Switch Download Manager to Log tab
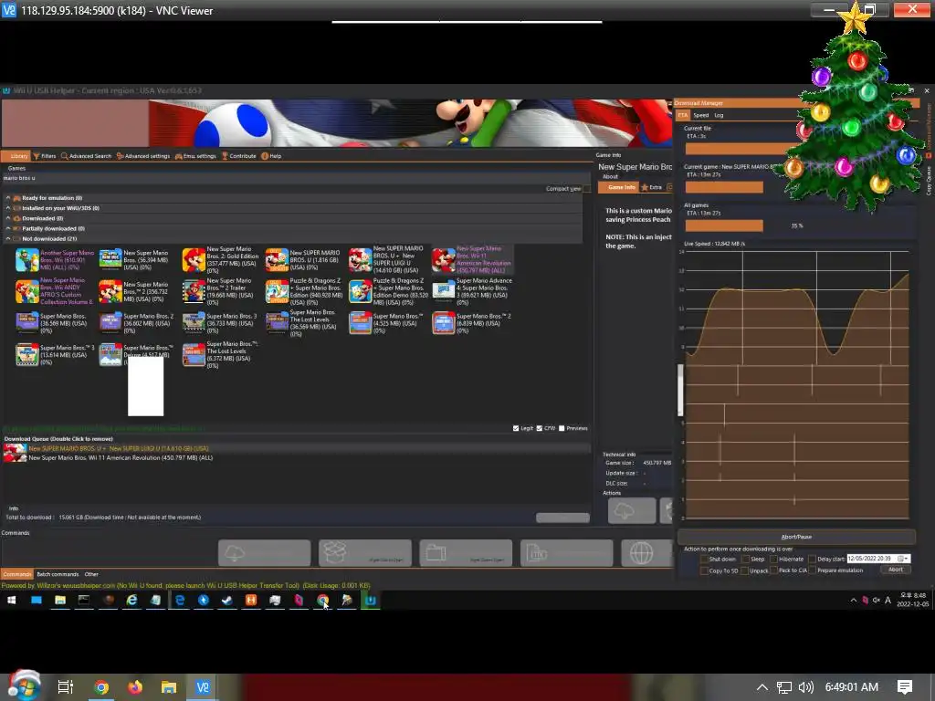 coord(720,115)
